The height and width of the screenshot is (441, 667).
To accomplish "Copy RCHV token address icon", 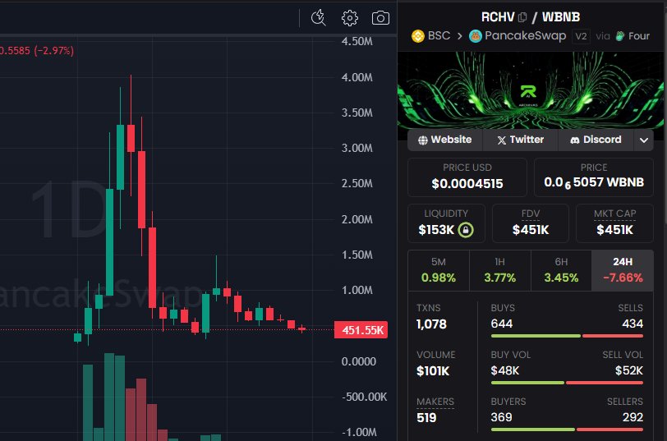I will pyautogui.click(x=522, y=17).
